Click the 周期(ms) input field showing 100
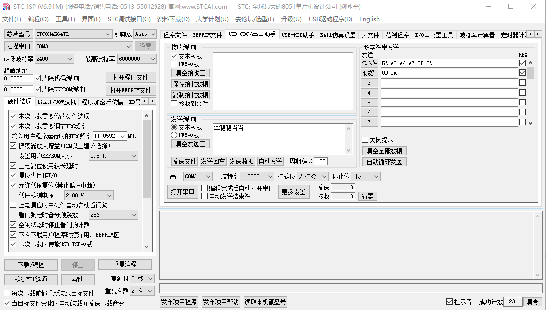546x310 pixels. click(x=321, y=161)
